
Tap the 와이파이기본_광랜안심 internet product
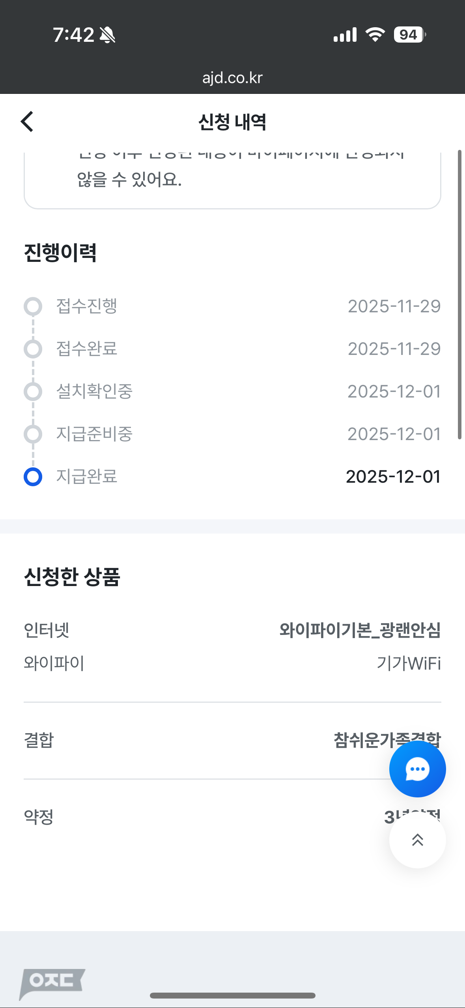360,630
